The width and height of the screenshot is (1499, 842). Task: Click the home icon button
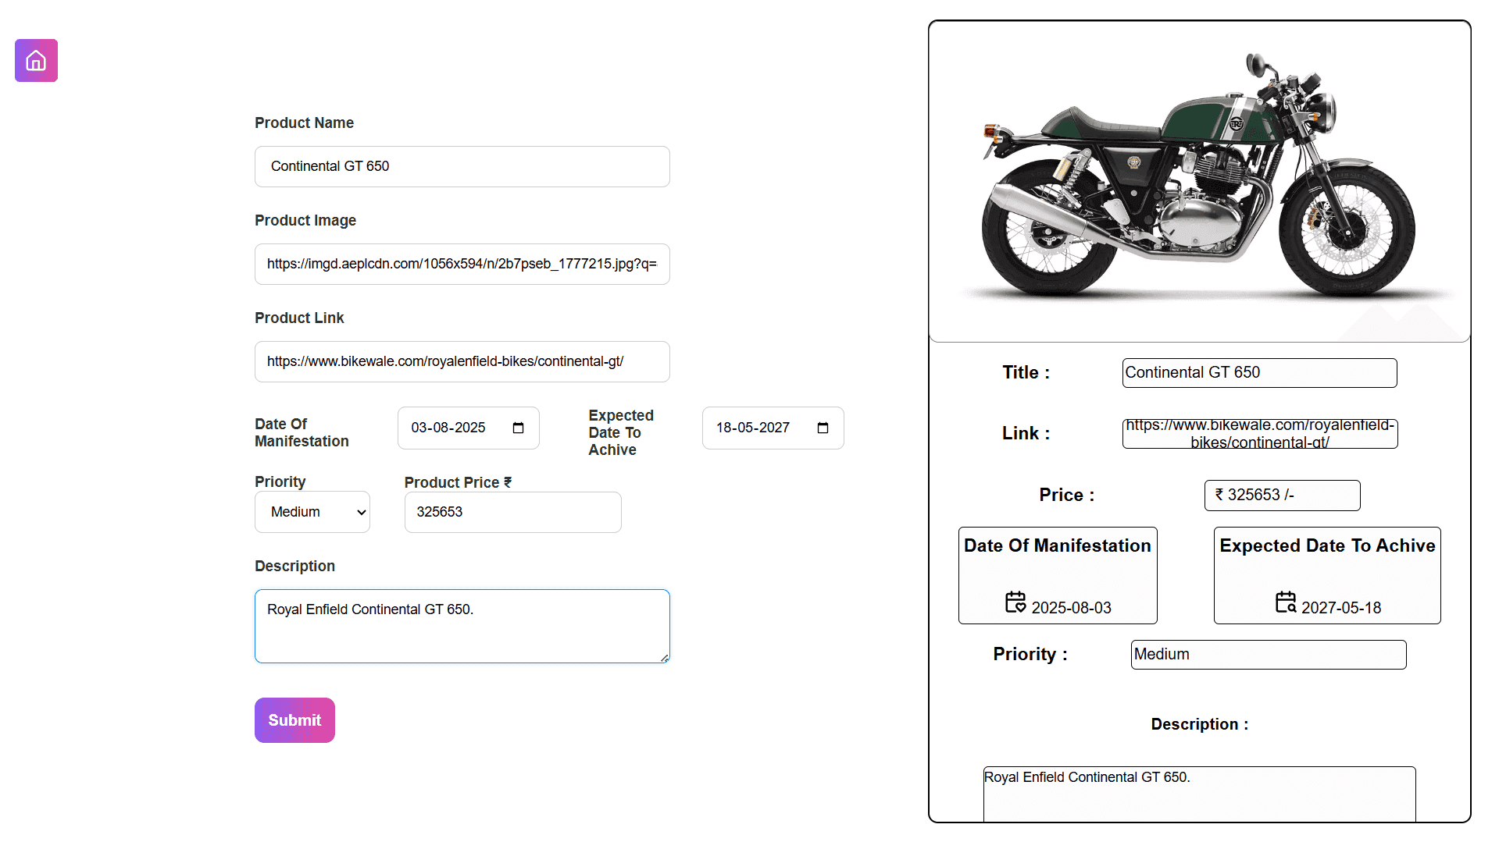pyautogui.click(x=36, y=61)
